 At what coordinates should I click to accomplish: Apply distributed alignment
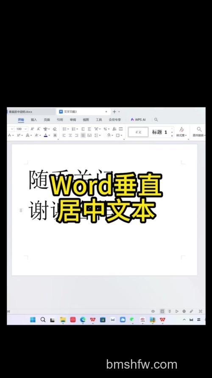click(x=89, y=135)
